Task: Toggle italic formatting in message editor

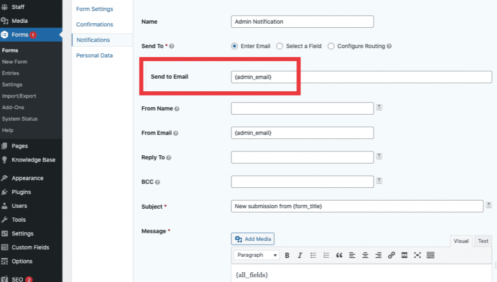Action: (x=300, y=255)
